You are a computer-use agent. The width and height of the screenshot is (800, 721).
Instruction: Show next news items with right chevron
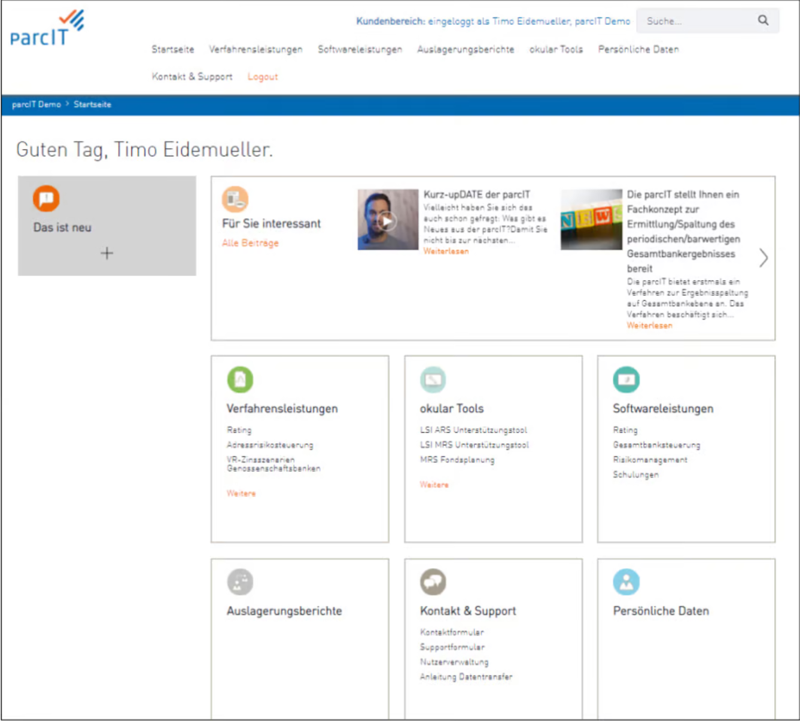[763, 258]
